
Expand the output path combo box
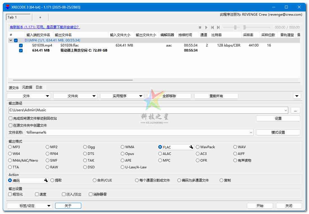[285, 110]
